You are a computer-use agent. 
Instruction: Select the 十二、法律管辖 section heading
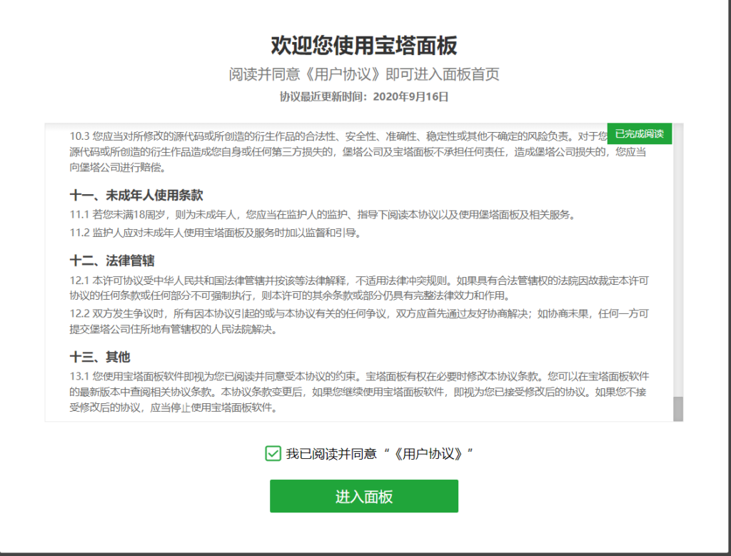pos(112,261)
